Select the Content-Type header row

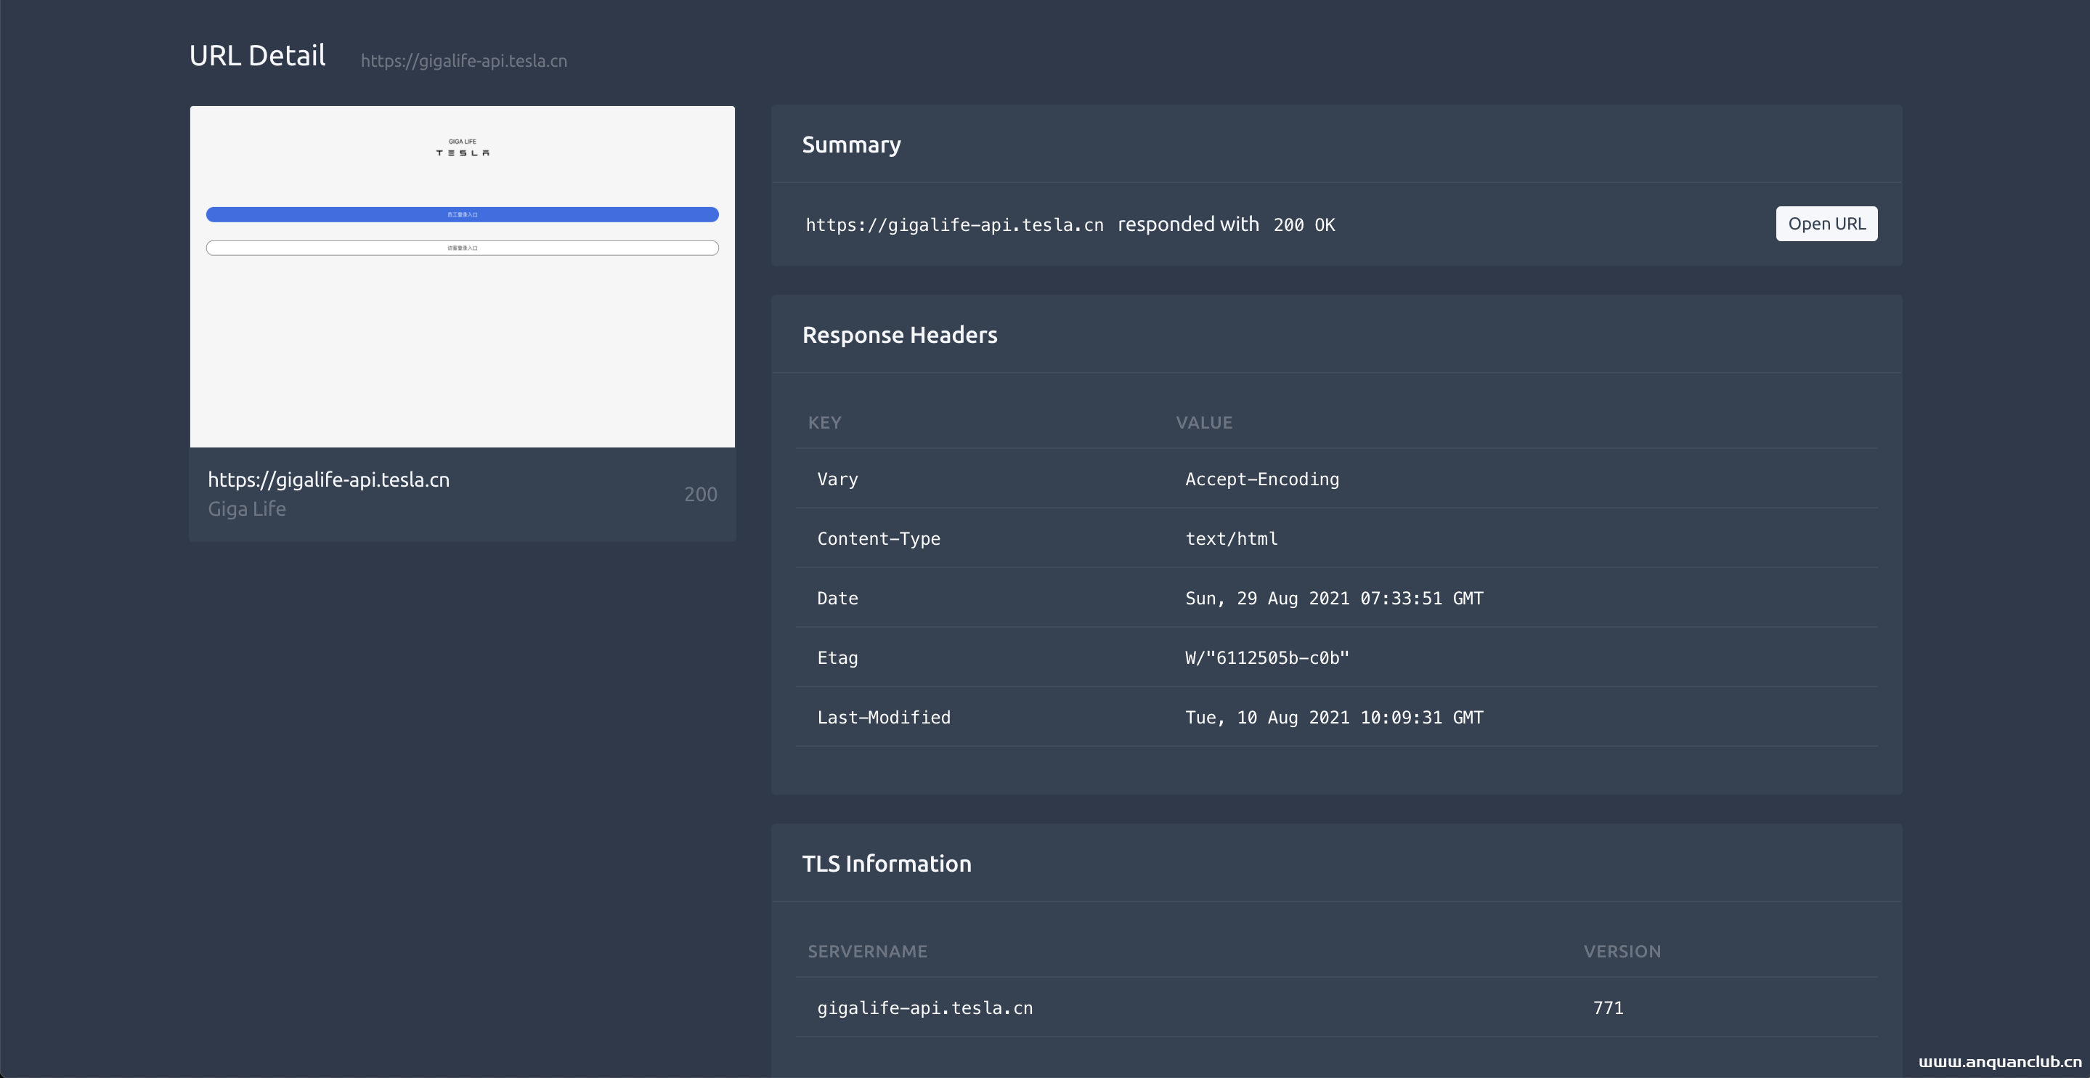tap(879, 539)
